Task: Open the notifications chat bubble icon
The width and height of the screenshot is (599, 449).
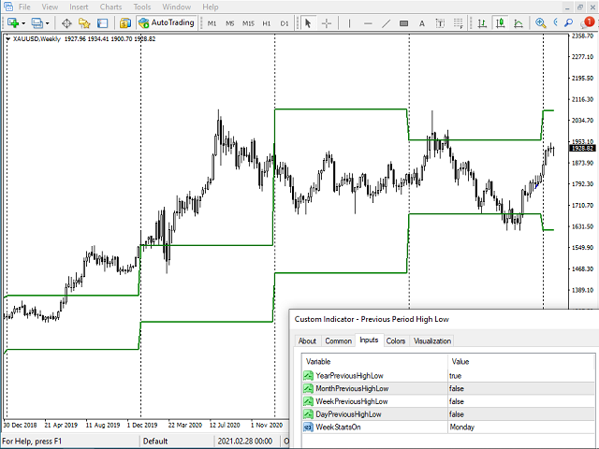Action: (587, 22)
